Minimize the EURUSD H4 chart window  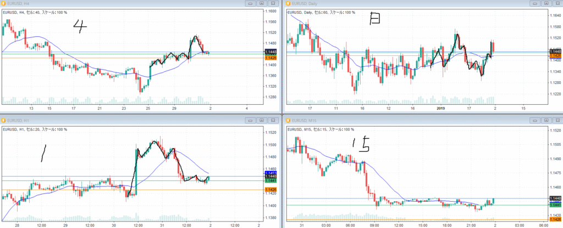pos(251,4)
